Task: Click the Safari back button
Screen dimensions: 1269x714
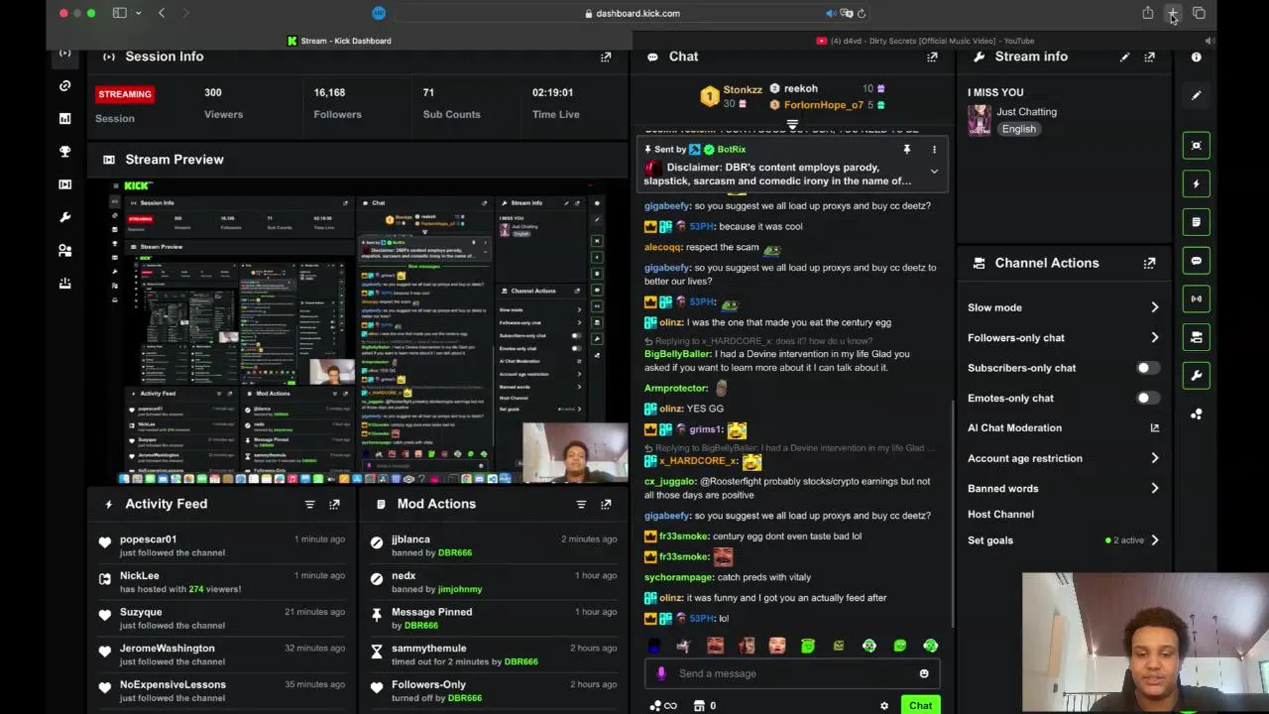Action: [x=162, y=13]
